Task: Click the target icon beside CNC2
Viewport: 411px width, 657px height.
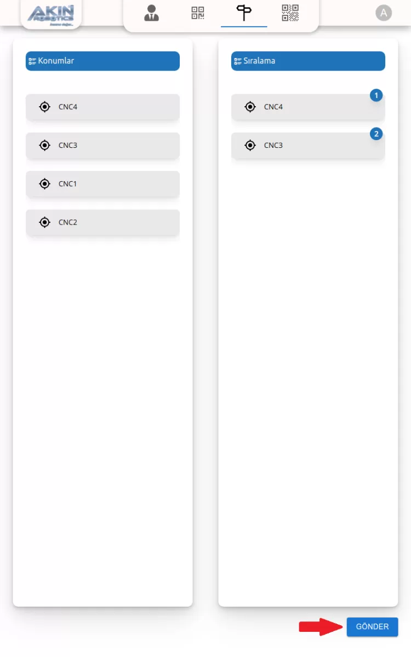Action: pyautogui.click(x=45, y=222)
